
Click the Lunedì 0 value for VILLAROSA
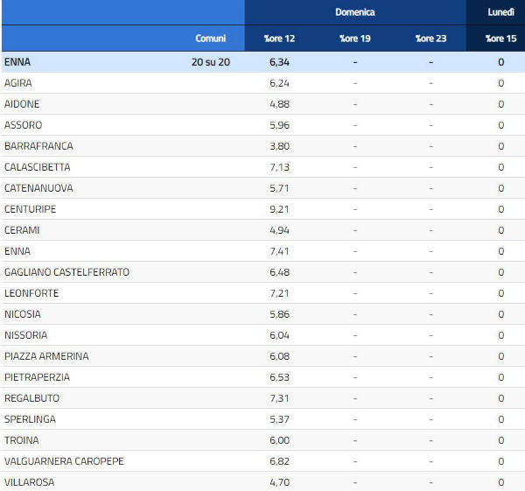point(500,482)
